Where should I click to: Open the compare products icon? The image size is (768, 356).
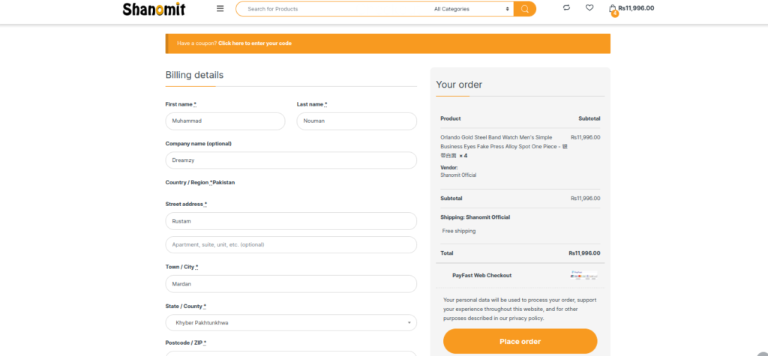[x=567, y=7]
